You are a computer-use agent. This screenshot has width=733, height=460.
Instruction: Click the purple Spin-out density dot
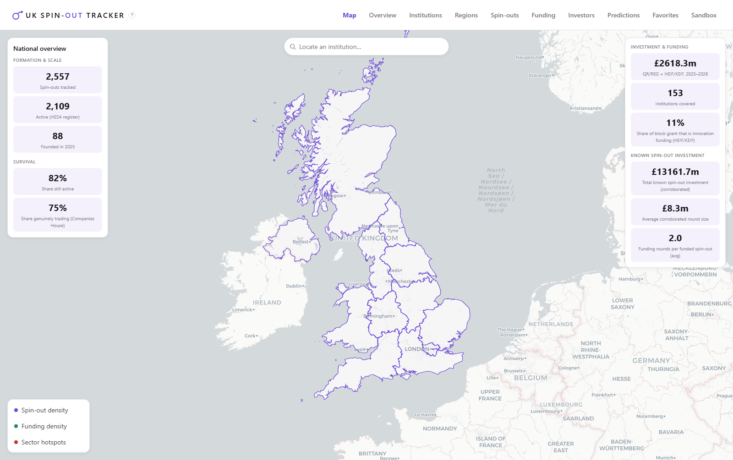(x=16, y=410)
